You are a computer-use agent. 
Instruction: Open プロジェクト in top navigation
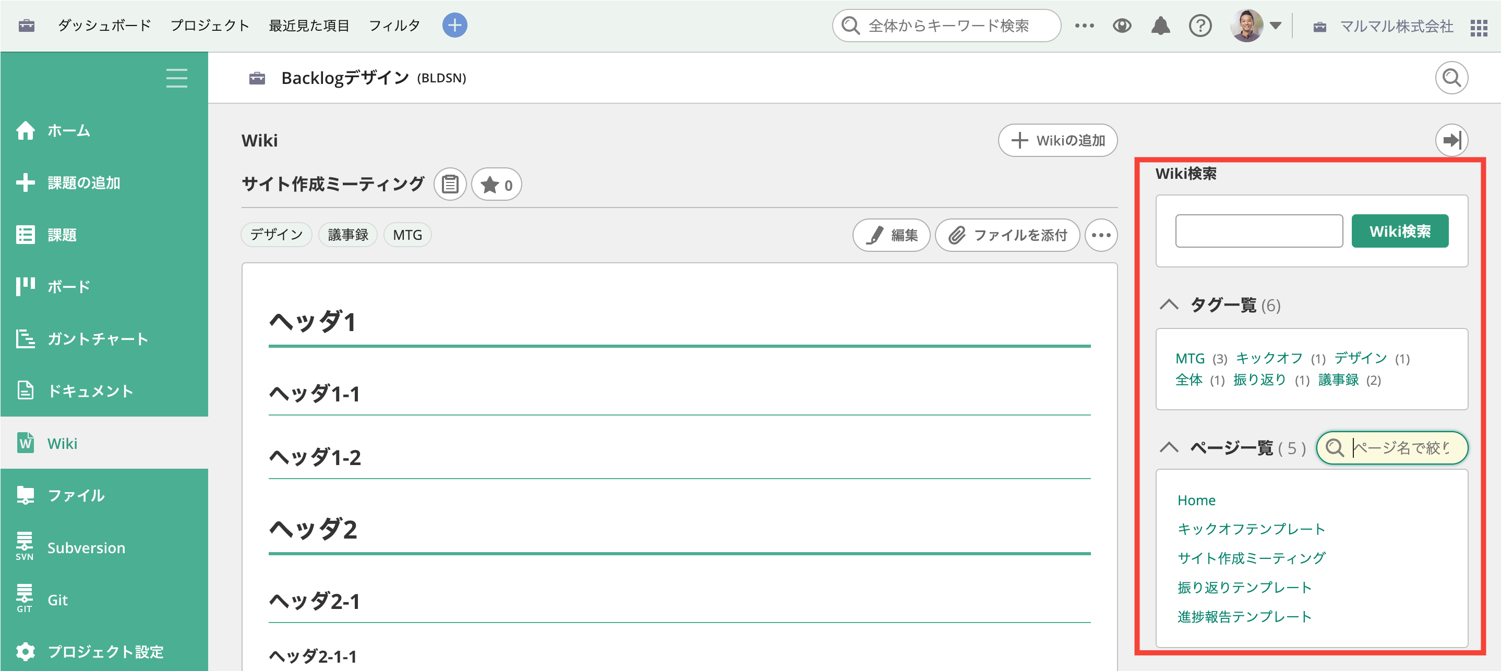(210, 26)
